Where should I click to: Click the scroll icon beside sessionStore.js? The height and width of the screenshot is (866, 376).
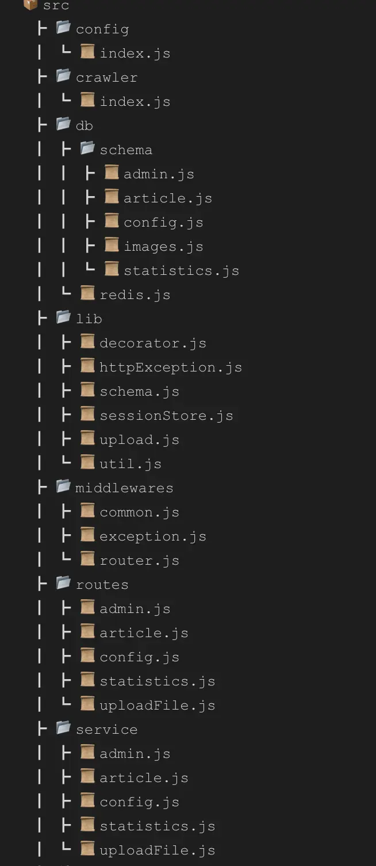(87, 414)
